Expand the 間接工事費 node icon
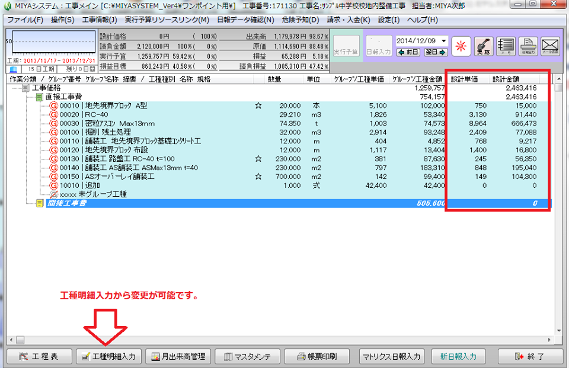569x368 pixels. pos(40,203)
